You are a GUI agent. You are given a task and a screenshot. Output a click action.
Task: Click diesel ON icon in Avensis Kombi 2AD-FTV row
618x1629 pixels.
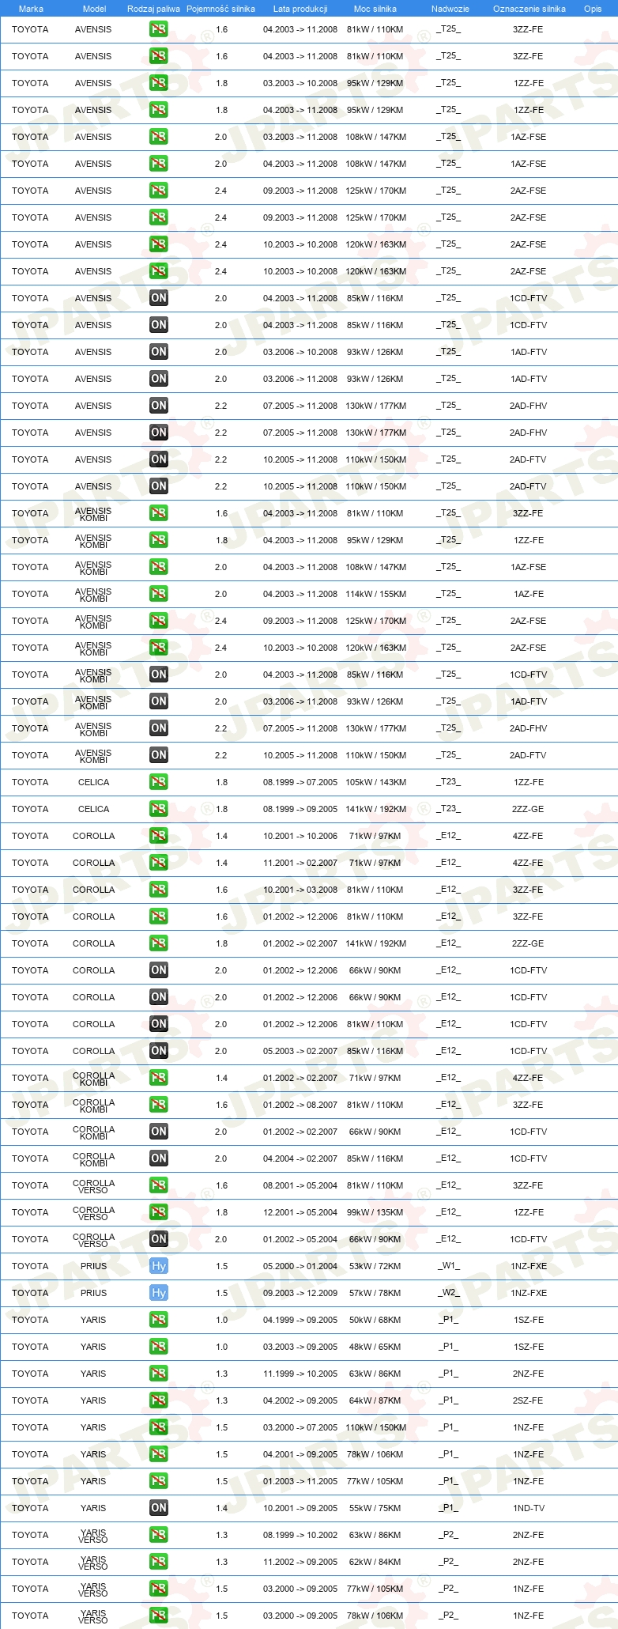click(x=158, y=755)
